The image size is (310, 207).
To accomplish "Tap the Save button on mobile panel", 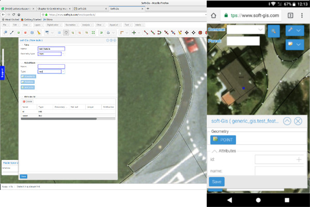I will (216, 182).
